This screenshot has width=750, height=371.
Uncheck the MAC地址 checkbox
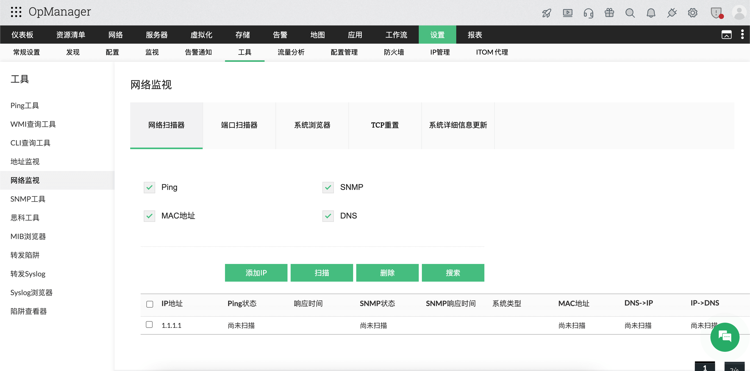(x=149, y=216)
